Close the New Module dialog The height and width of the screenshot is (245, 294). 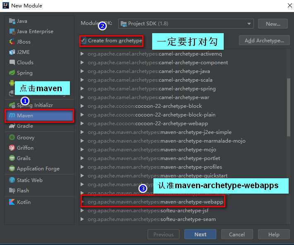[289, 6]
